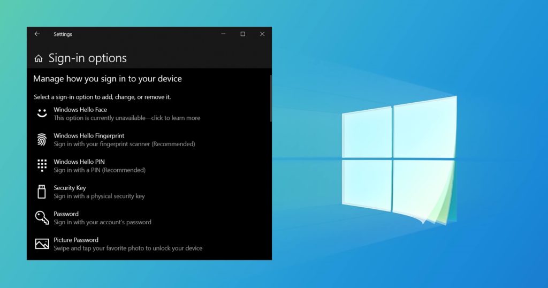Click "Sign in with a physical security key"
The image size is (548, 288).
tap(99, 196)
